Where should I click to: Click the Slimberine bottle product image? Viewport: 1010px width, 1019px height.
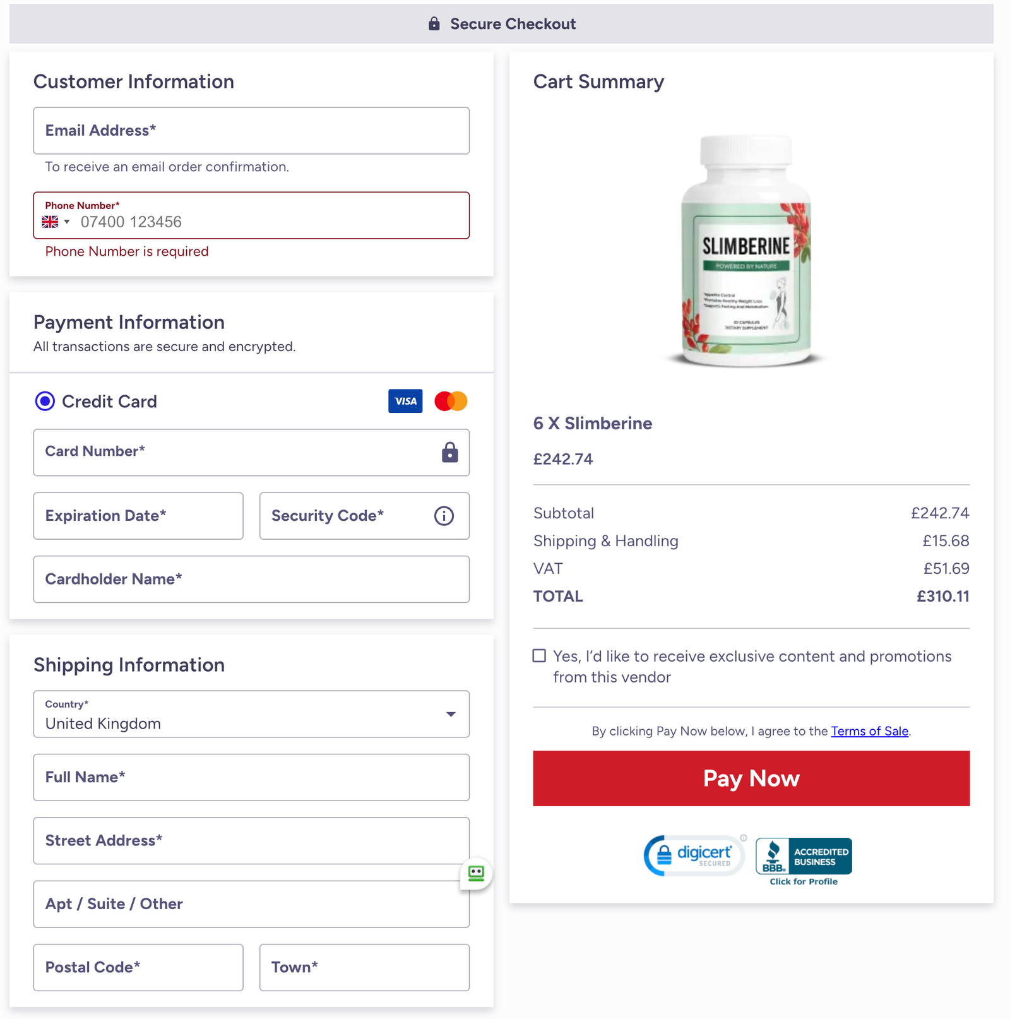coord(746,251)
